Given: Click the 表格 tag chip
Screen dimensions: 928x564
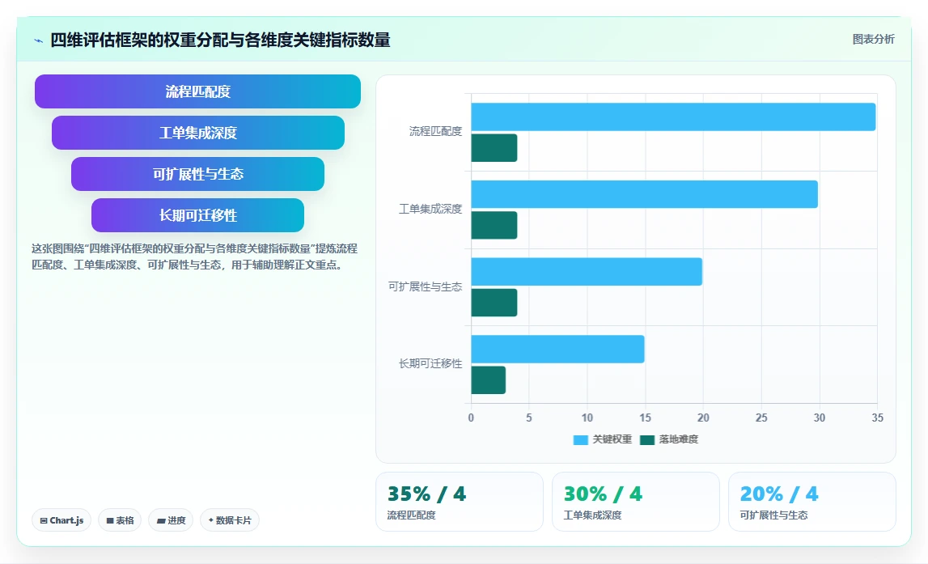Looking at the screenshot, I should click(x=120, y=520).
